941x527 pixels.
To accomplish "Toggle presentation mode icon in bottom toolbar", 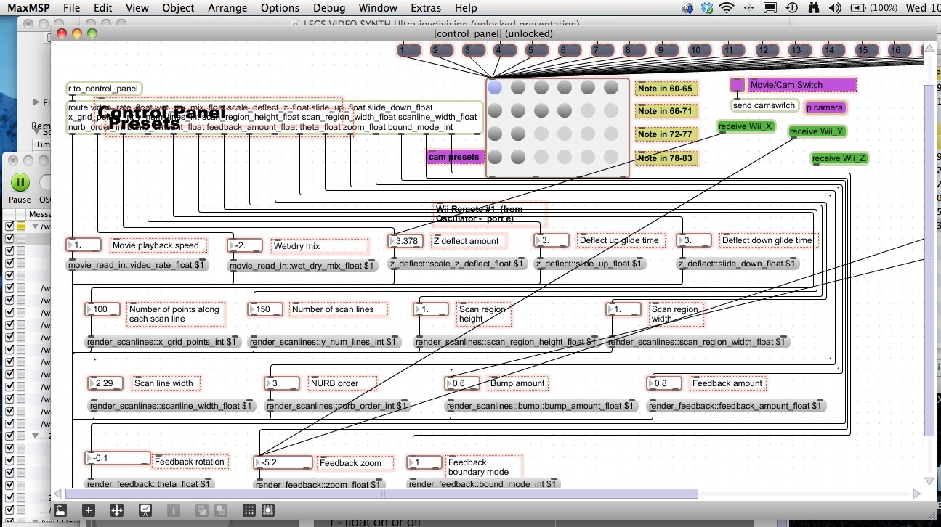I will pos(144,510).
